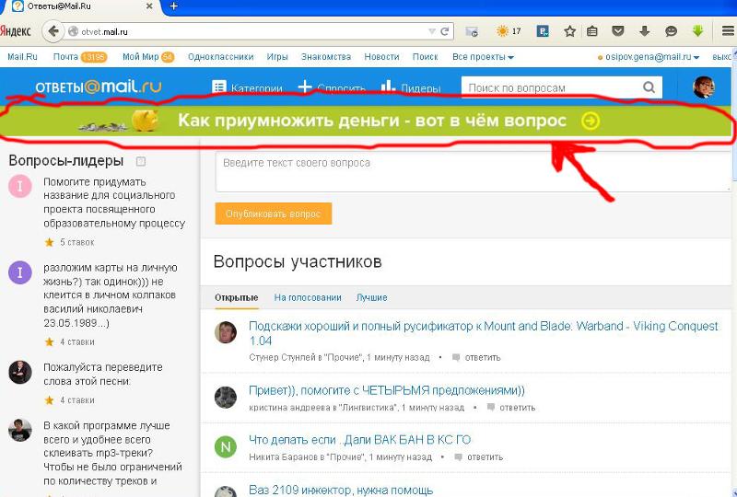Viewport: 737px width, 497px height.
Task: Open the Категории menu
Action: tap(247, 87)
